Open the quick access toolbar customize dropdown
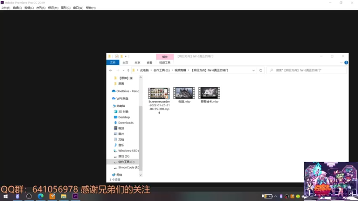This screenshot has width=358, height=201. [126, 57]
